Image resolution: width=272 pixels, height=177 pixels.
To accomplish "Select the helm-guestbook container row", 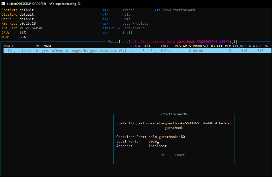I will pyautogui.click(x=138, y=51).
